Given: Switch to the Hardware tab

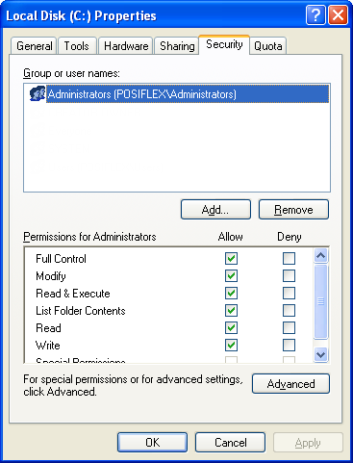Looking at the screenshot, I should pos(126,46).
